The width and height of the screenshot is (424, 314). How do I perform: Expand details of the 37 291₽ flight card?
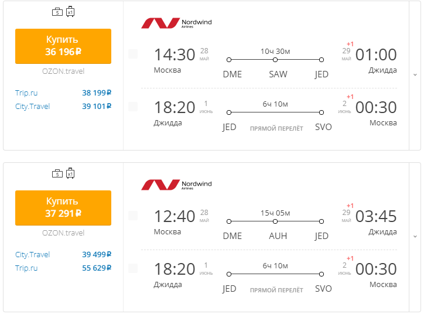pyautogui.click(x=415, y=237)
